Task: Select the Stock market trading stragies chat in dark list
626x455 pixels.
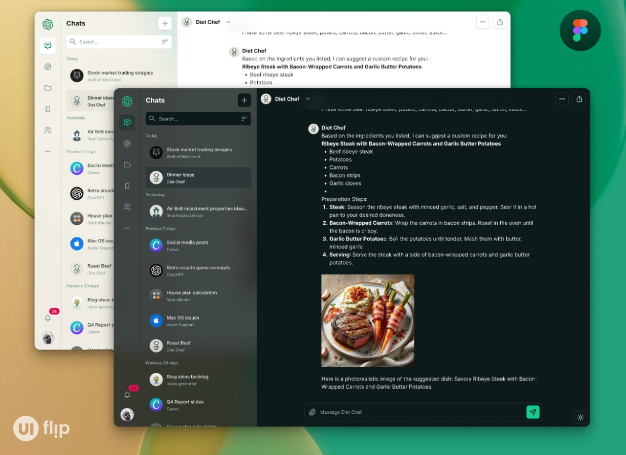Action: (x=198, y=153)
